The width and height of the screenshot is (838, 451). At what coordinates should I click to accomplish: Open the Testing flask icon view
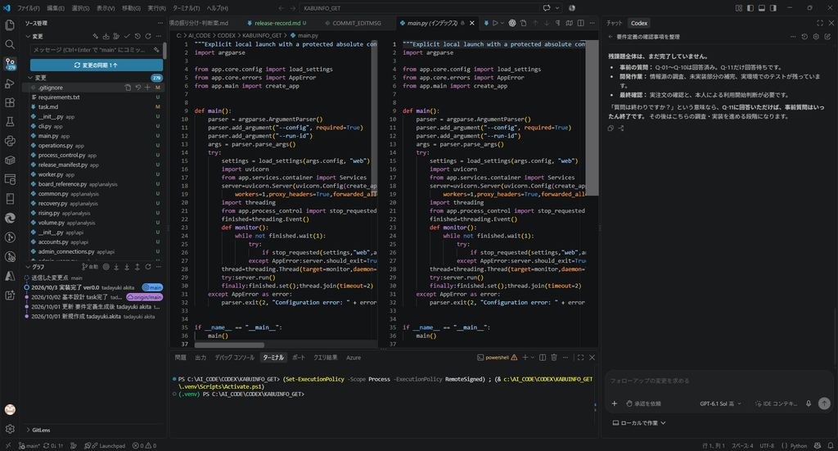tap(10, 122)
